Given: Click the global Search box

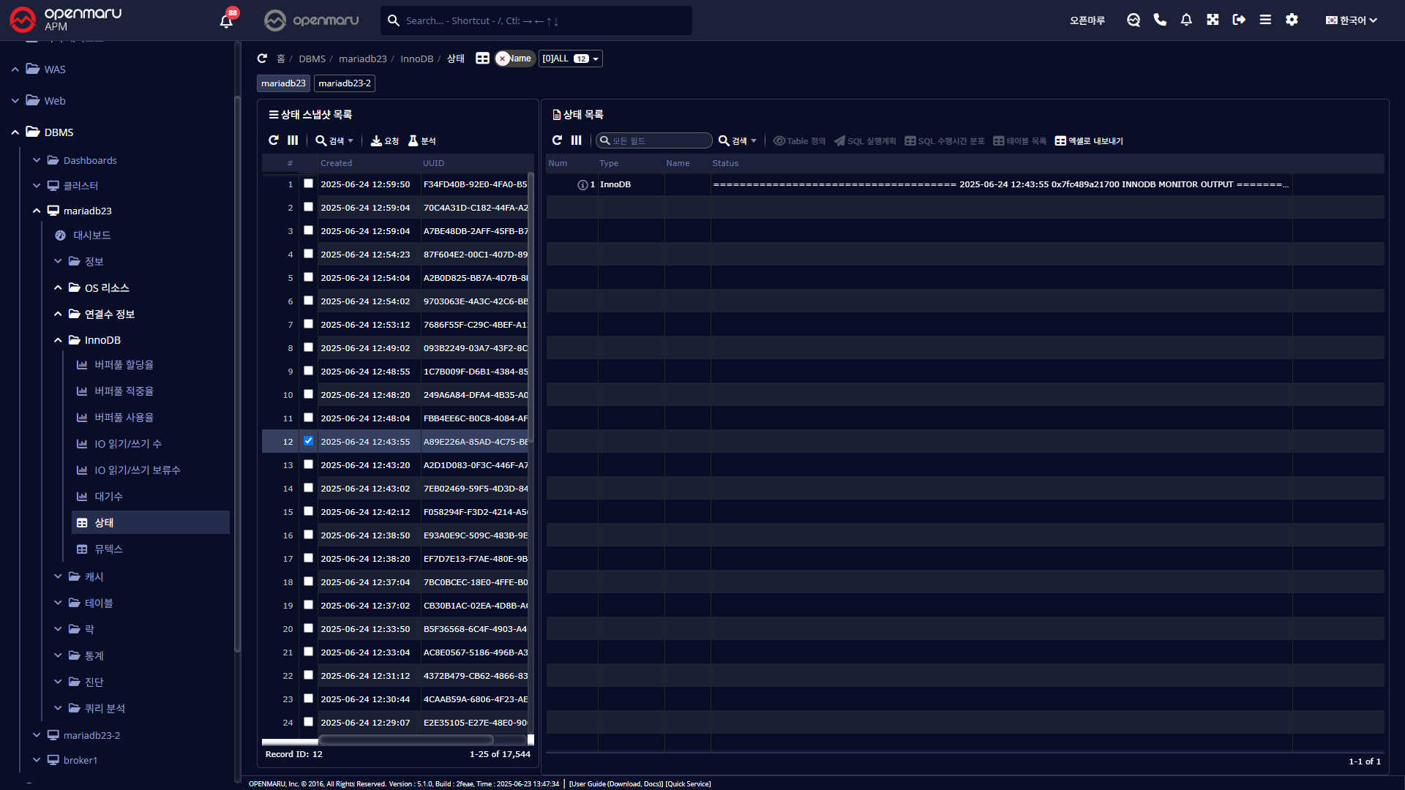Looking at the screenshot, I should click(x=536, y=20).
